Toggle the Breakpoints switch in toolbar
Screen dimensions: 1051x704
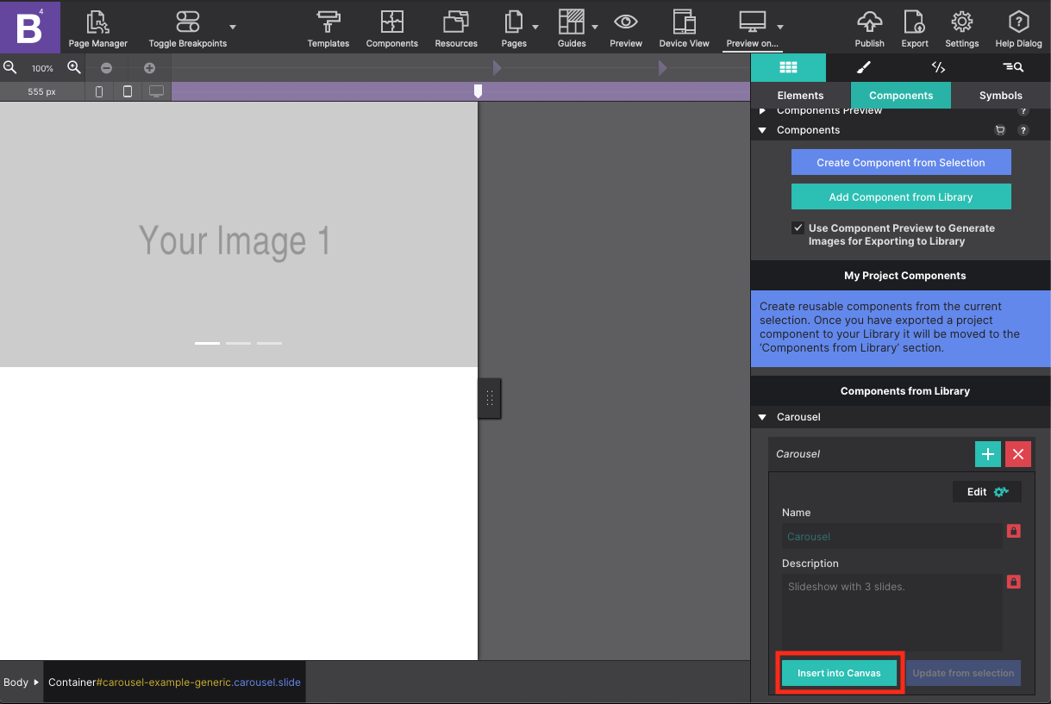click(187, 22)
